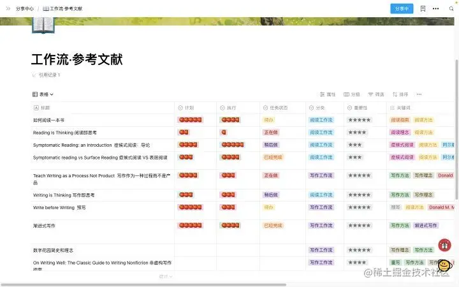Click the 稍后做 status in Writing is Thinking row

click(x=271, y=195)
